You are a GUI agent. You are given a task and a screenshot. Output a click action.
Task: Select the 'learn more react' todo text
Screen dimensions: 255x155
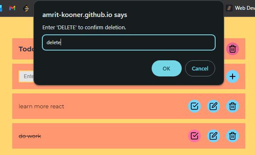[x=42, y=107]
